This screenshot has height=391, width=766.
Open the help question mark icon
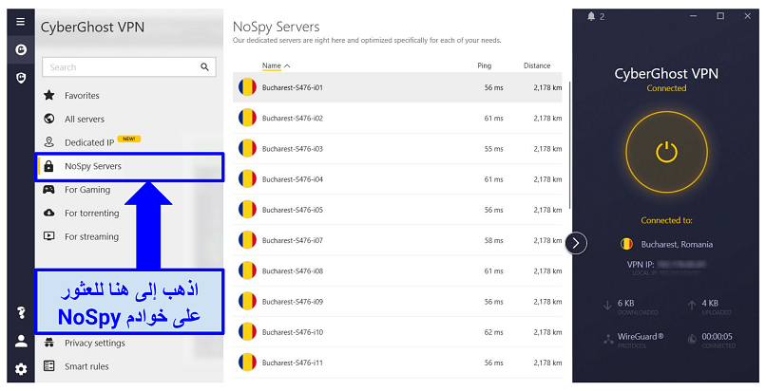(x=21, y=312)
